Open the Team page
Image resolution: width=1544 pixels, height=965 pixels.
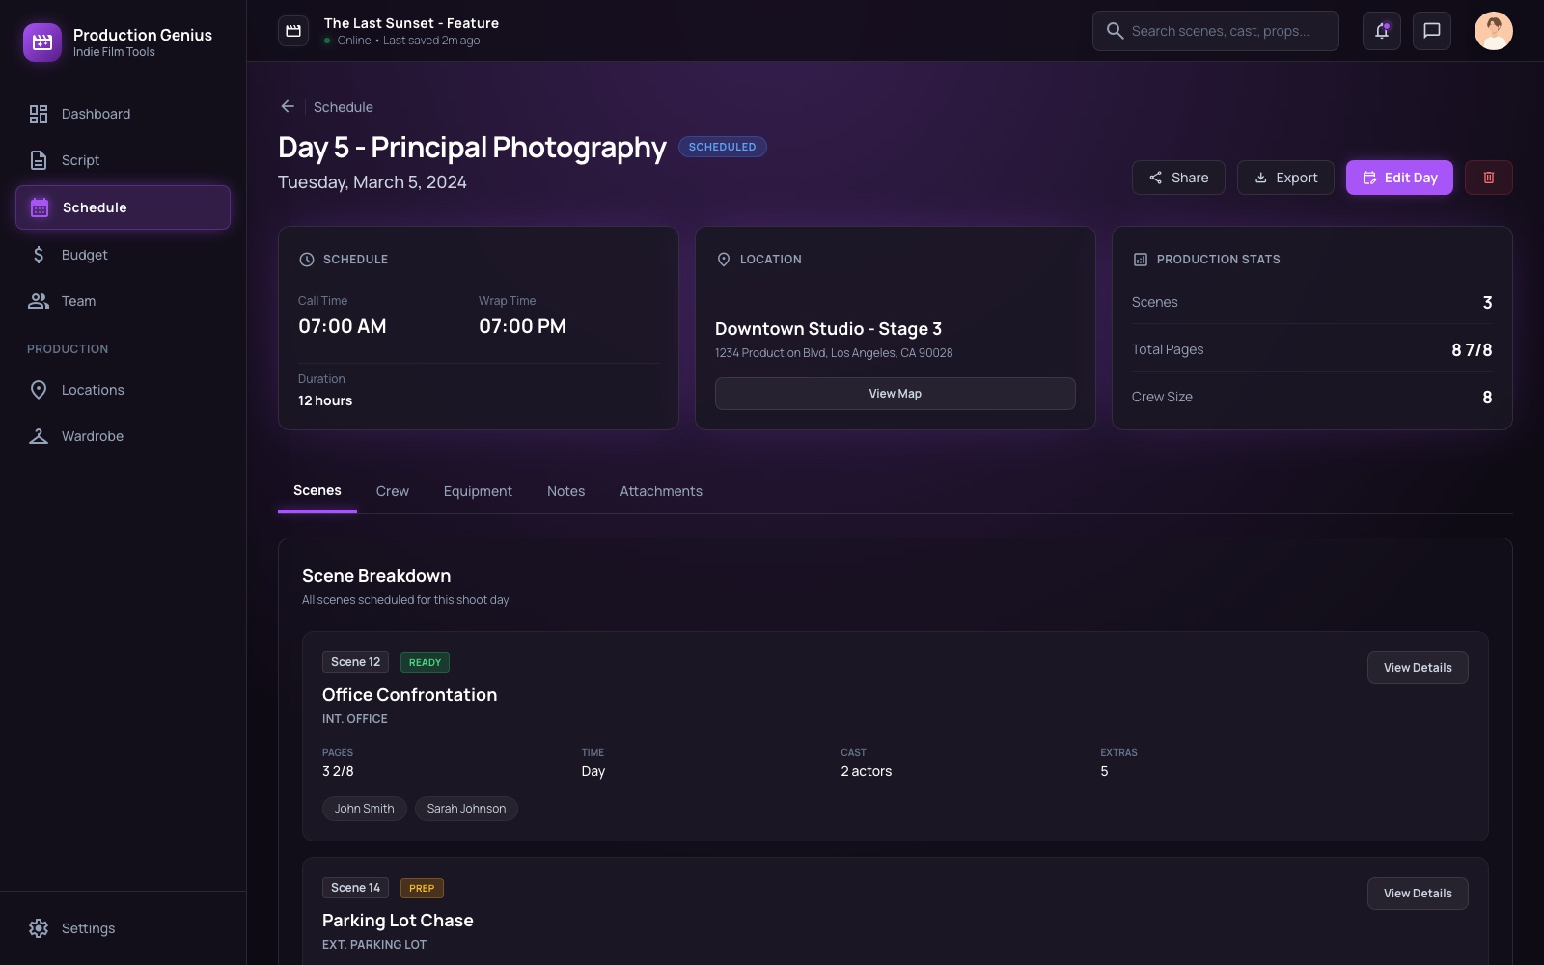pyautogui.click(x=123, y=301)
